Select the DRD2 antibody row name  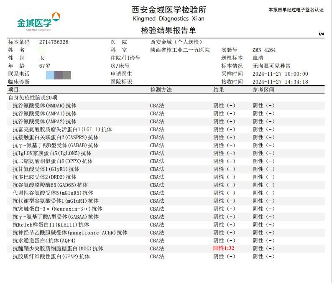click(x=44, y=177)
